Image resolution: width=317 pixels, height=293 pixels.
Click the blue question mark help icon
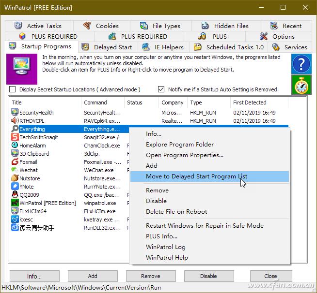(x=301, y=64)
